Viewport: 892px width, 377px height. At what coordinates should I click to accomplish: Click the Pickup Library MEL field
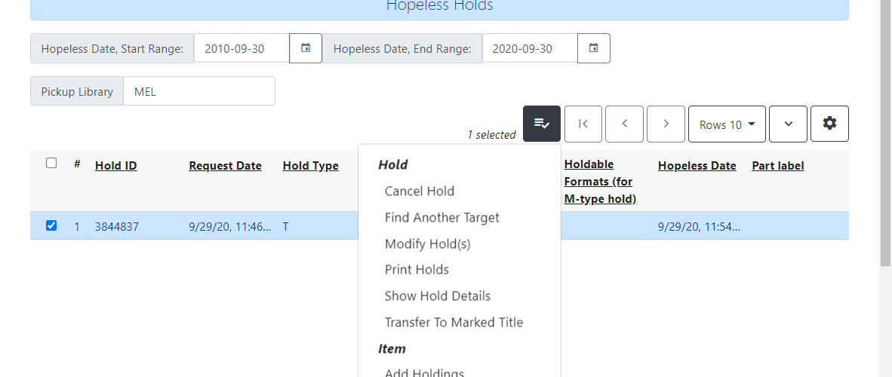click(x=199, y=91)
